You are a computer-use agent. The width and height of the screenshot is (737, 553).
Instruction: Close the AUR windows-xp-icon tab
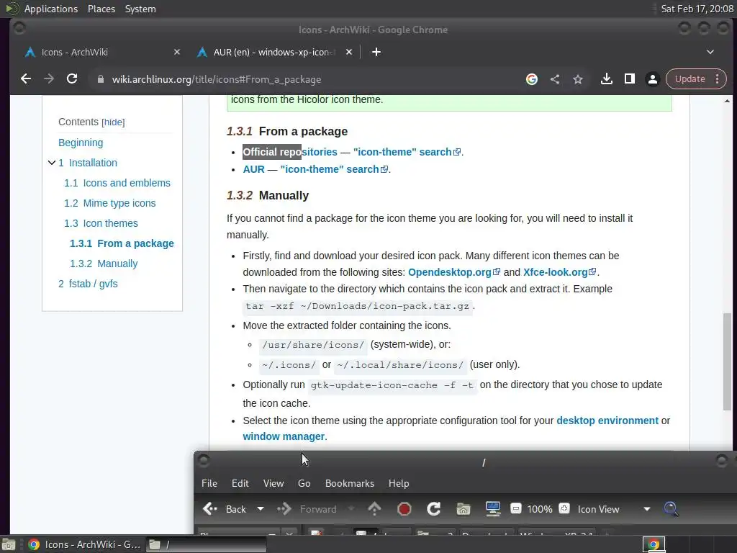click(349, 52)
